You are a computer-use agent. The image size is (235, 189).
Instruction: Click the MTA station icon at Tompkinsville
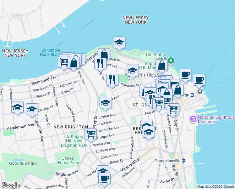point(183,160)
